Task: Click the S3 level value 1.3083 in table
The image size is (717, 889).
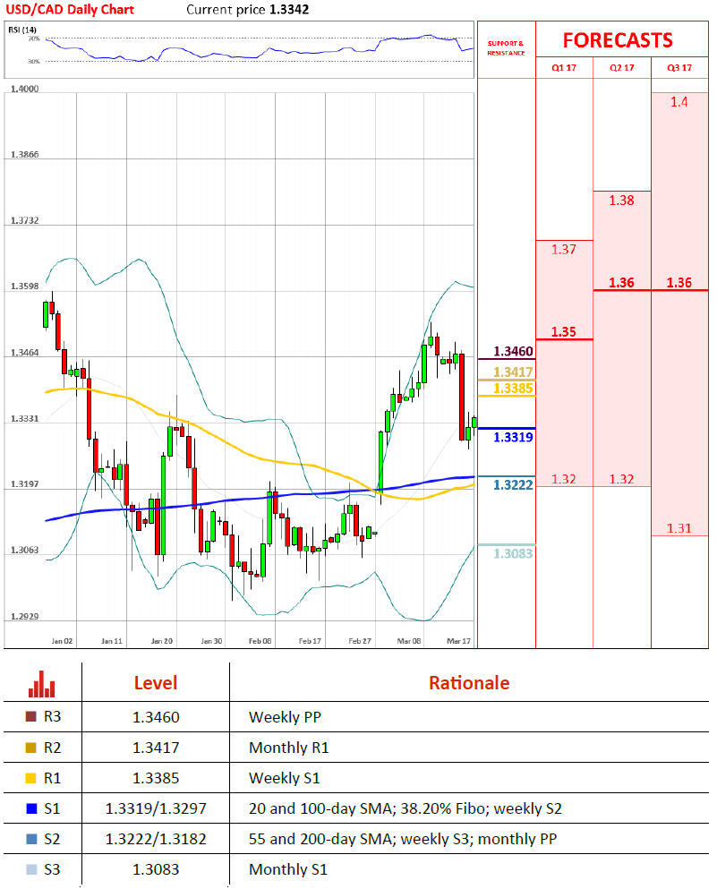Action: coord(156,869)
